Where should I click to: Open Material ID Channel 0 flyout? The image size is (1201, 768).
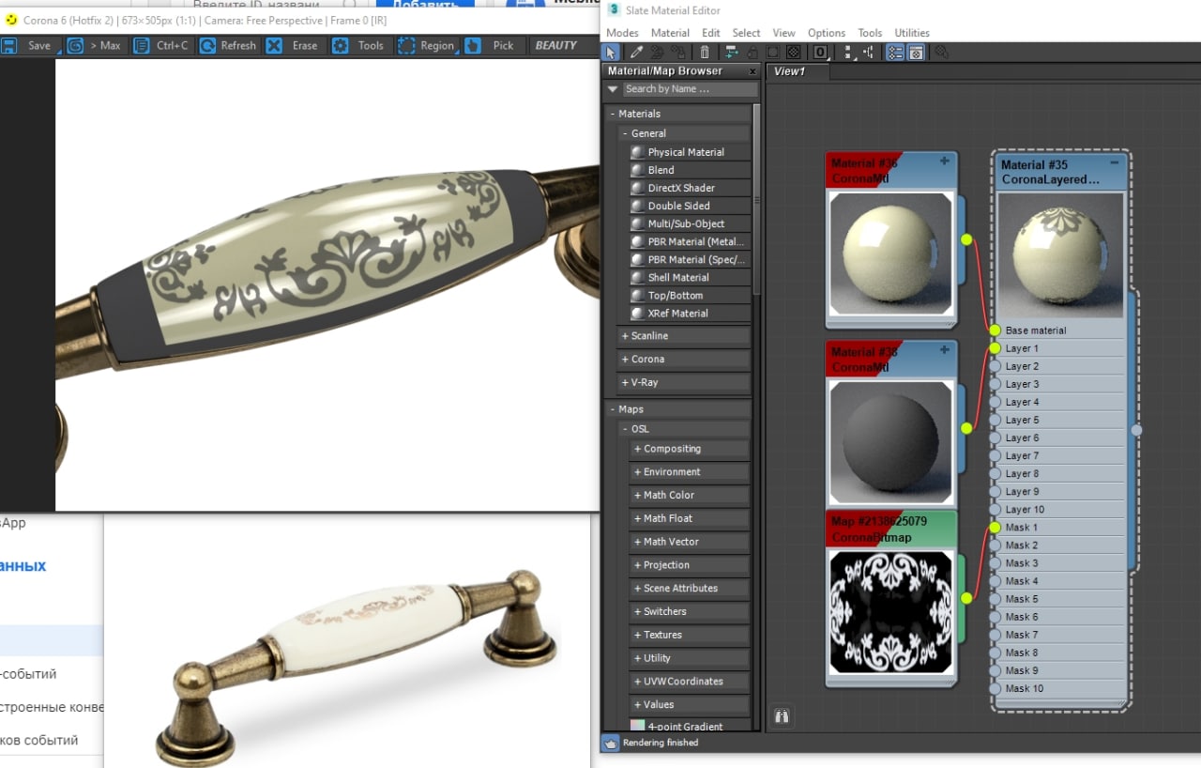coord(821,53)
